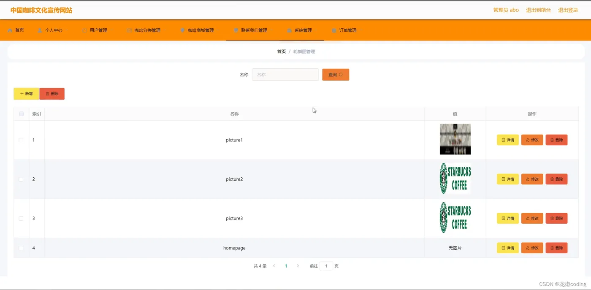Click 轮播图管理 breadcrumb text
This screenshot has height=290, width=591.
[x=304, y=51]
